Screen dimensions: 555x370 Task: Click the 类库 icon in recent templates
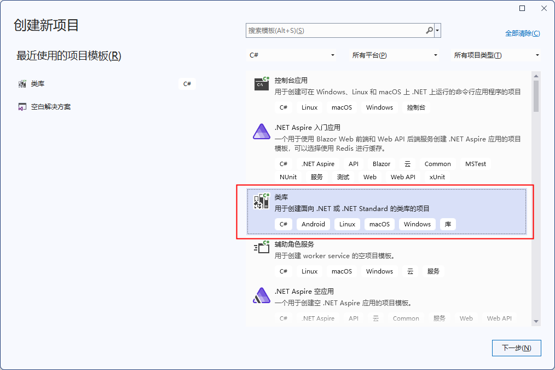(x=22, y=83)
